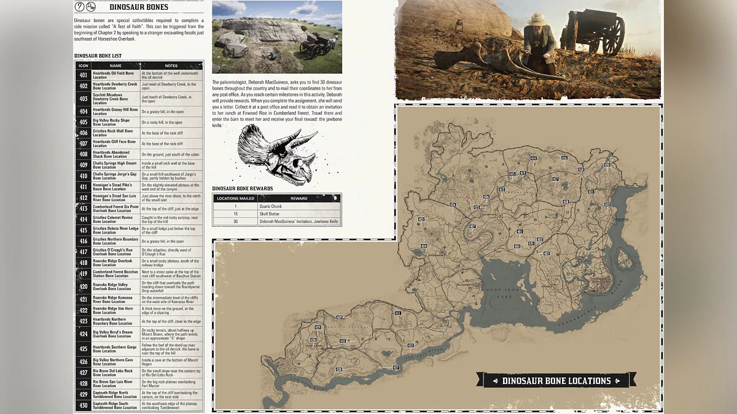Click map marker 413 on the map

[502, 190]
